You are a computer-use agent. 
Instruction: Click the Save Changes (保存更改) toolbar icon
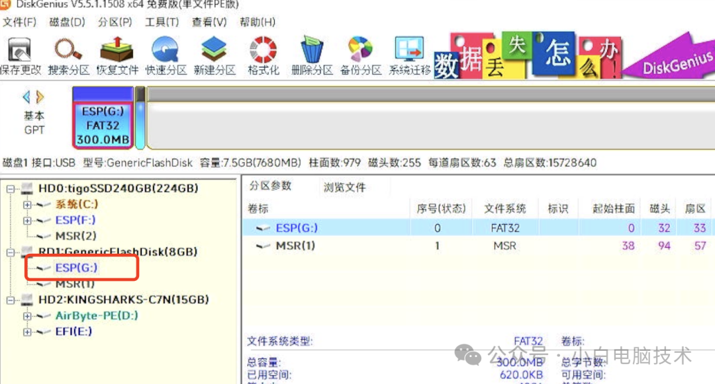point(21,56)
